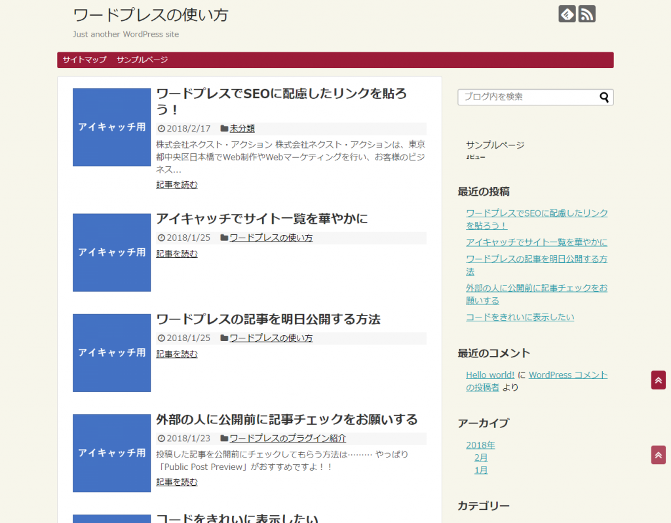
Task: Open the Feedly subscribe icon
Action: coord(567,14)
